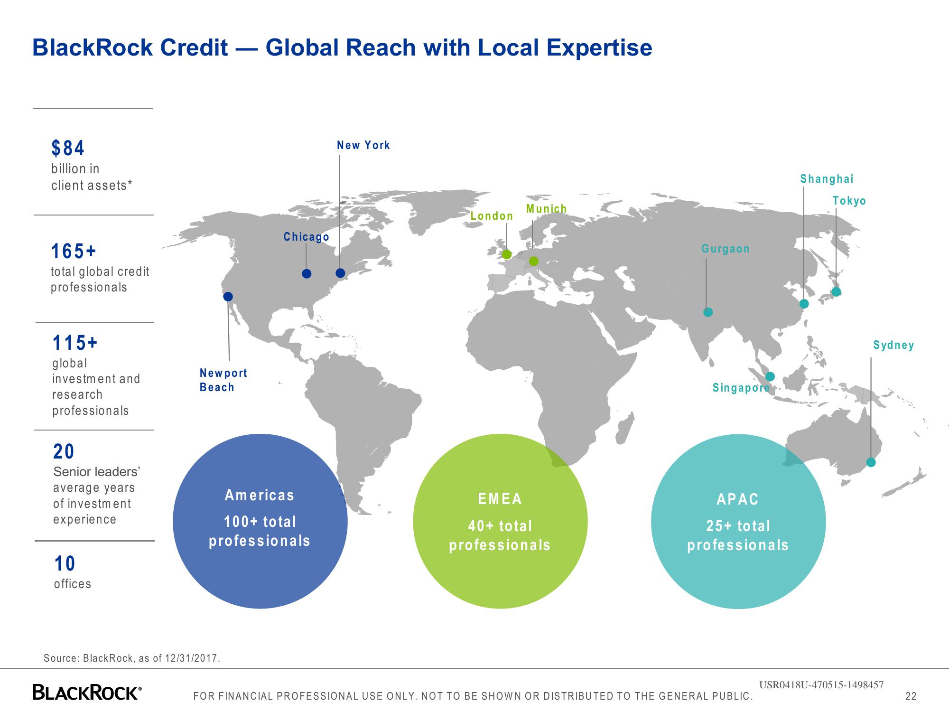Click the financial professional use disclaimer
This screenshot has height=712, width=949.
[x=473, y=696]
